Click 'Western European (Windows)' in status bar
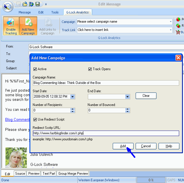 click(x=99, y=180)
